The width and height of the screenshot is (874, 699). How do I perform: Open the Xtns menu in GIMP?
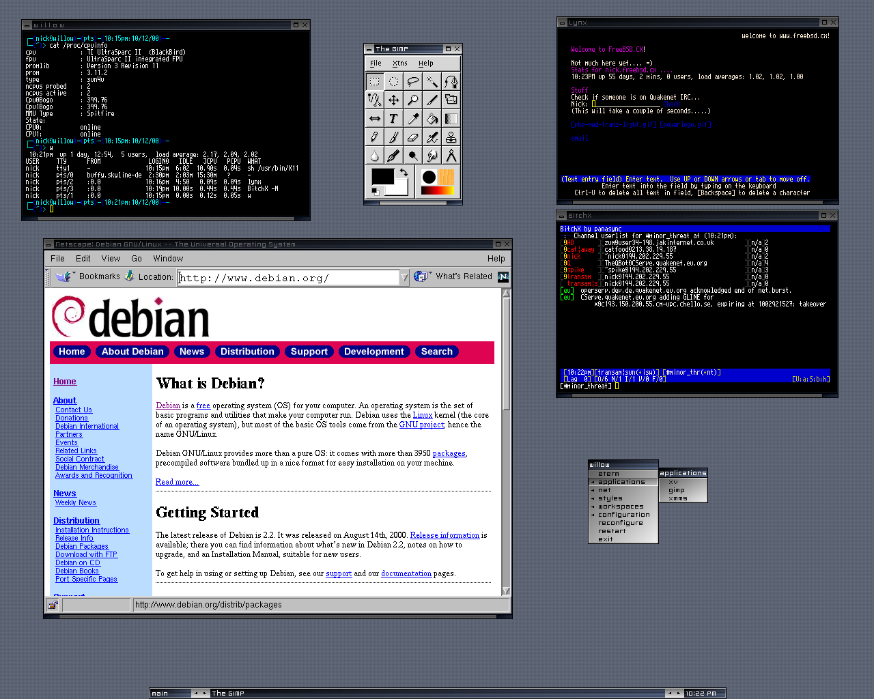pyautogui.click(x=399, y=63)
